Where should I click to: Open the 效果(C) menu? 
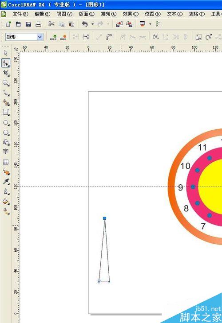tap(131, 14)
